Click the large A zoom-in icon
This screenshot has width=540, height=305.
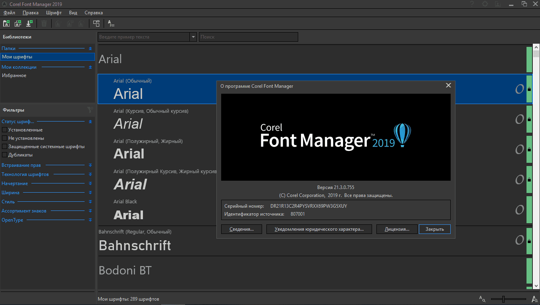click(534, 299)
